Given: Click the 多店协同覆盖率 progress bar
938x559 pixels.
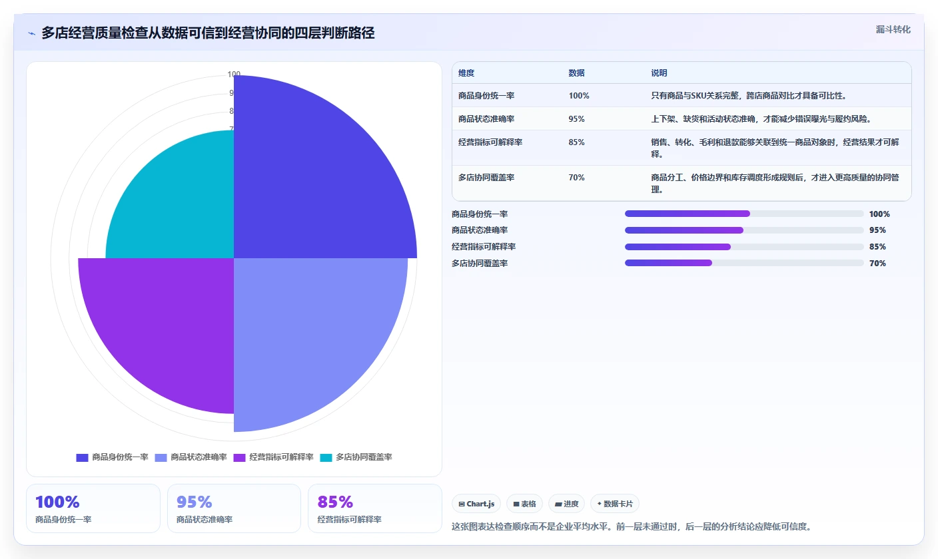Looking at the screenshot, I should 744,263.
